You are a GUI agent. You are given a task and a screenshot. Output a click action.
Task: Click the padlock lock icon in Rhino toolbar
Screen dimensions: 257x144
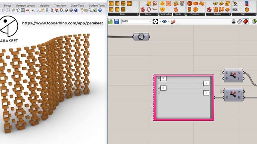52,10
